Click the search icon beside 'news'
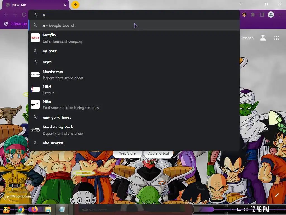286x215 pixels. (x=35, y=62)
